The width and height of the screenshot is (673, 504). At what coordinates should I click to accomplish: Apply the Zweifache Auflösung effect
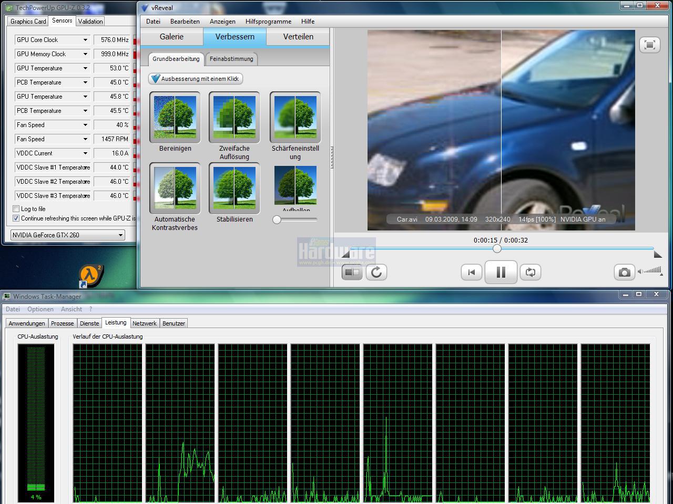(x=234, y=117)
